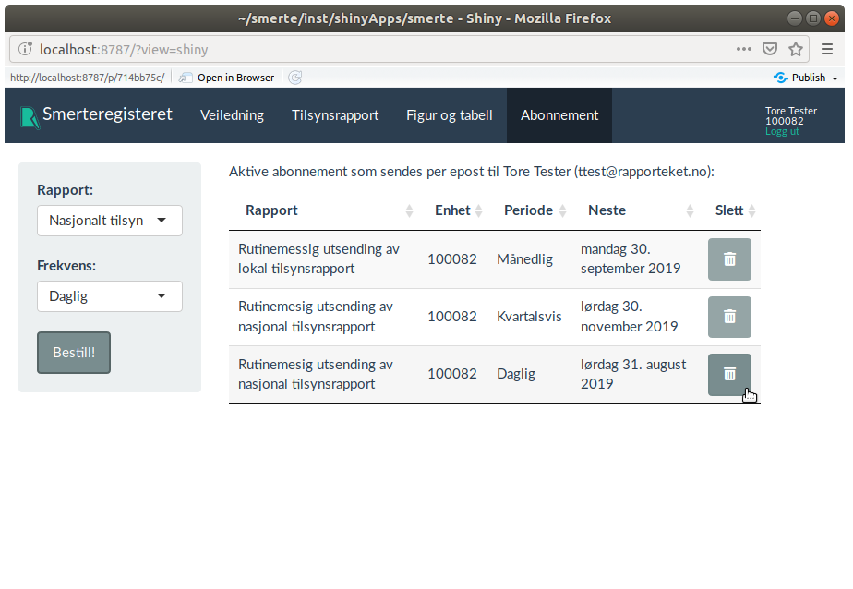Sort table by Rapport column

(x=324, y=210)
